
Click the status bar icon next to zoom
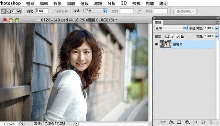(21, 124)
